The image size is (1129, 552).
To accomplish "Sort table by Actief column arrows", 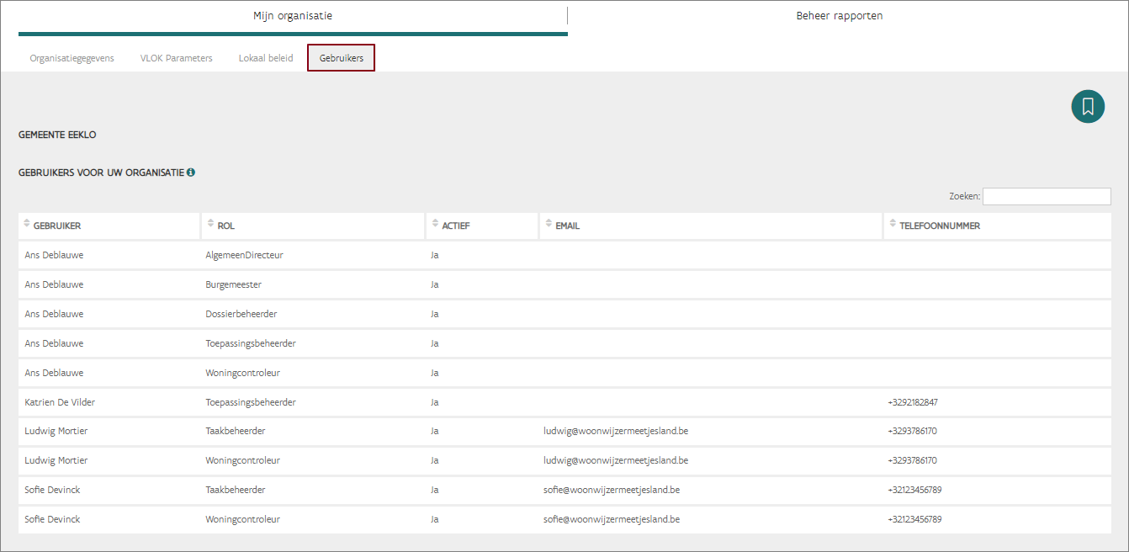I will [x=435, y=224].
